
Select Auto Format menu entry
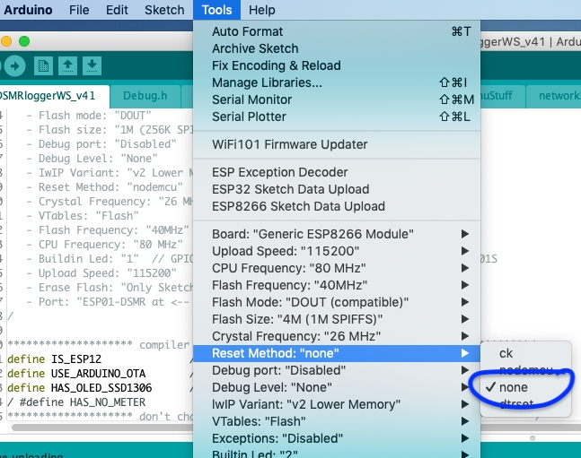[x=248, y=31]
